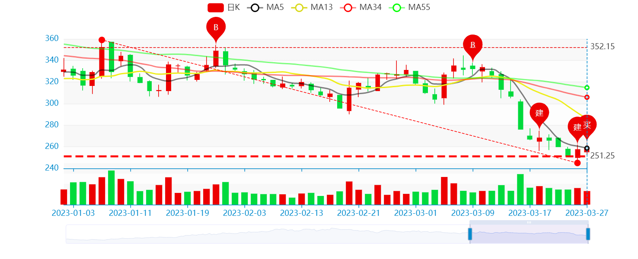Click the 2023-03-09 date axis label
The width and height of the screenshot is (638, 259).
pos(473,213)
